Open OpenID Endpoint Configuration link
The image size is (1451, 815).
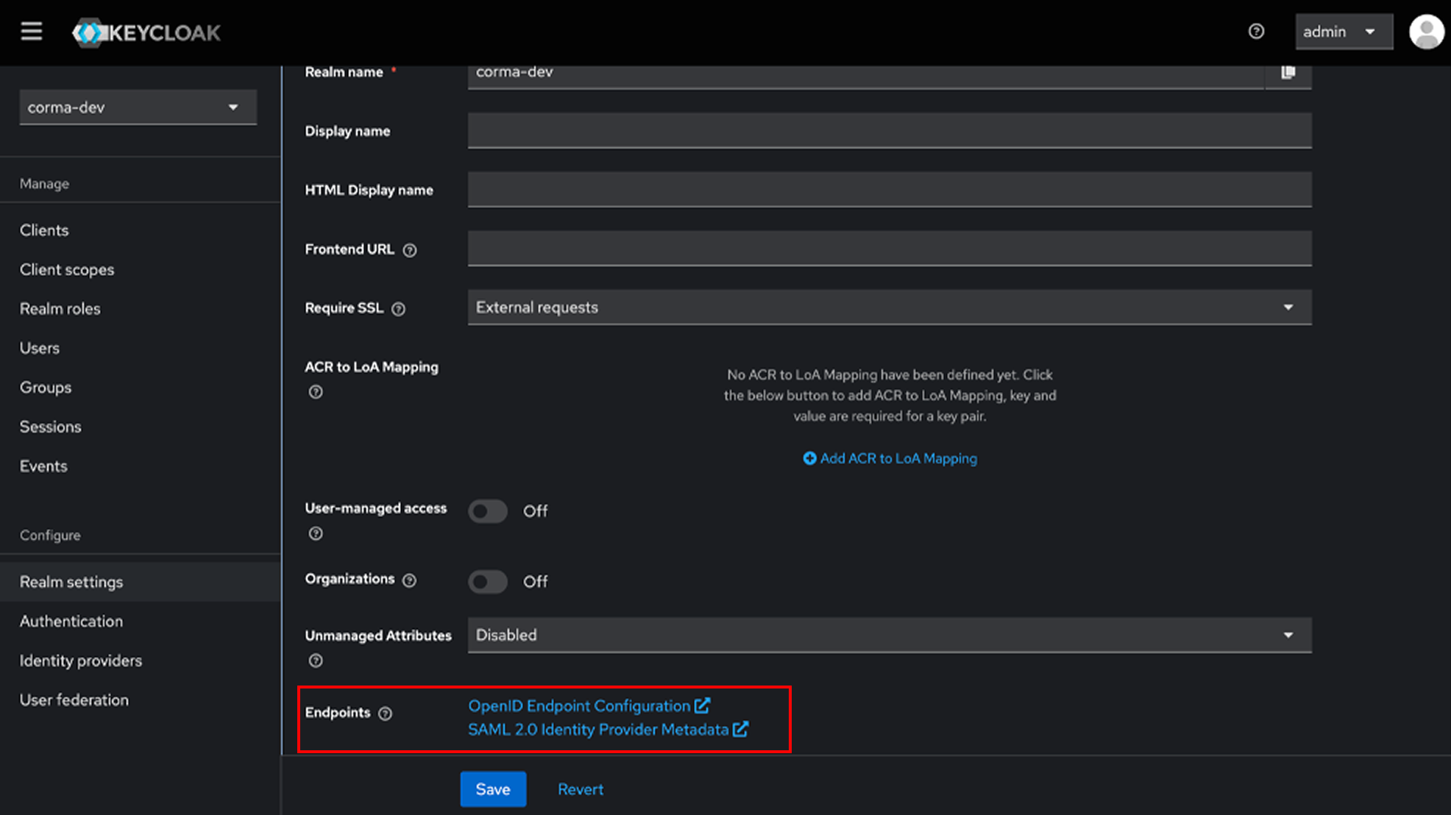589,706
